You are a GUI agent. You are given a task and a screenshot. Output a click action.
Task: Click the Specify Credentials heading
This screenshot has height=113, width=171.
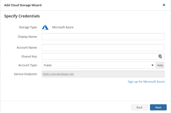22,16
